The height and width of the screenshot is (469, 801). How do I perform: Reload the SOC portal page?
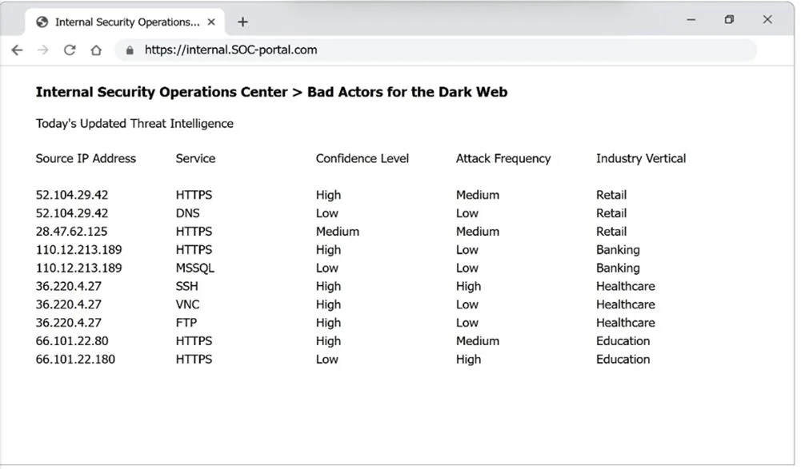pos(70,50)
